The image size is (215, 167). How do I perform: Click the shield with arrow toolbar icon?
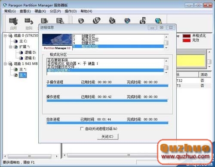click(143, 21)
